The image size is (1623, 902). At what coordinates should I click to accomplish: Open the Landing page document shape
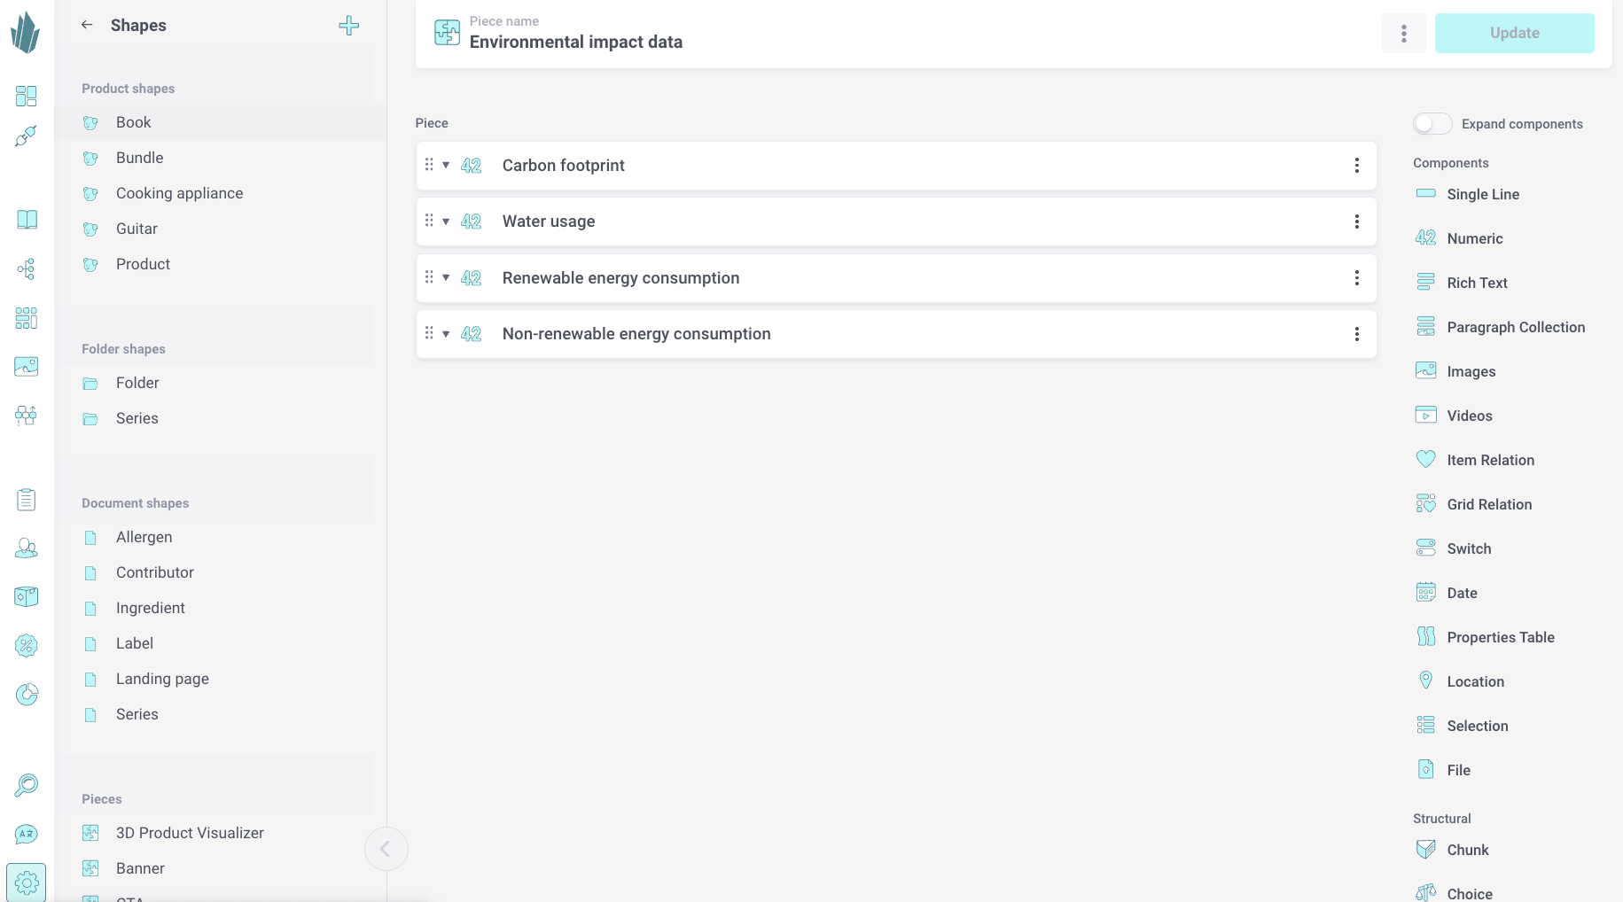[162, 679]
